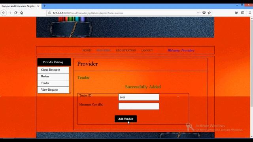Close the Complex and Concurrent Negotiation tab
The image size is (253, 142).
(x=38, y=6)
